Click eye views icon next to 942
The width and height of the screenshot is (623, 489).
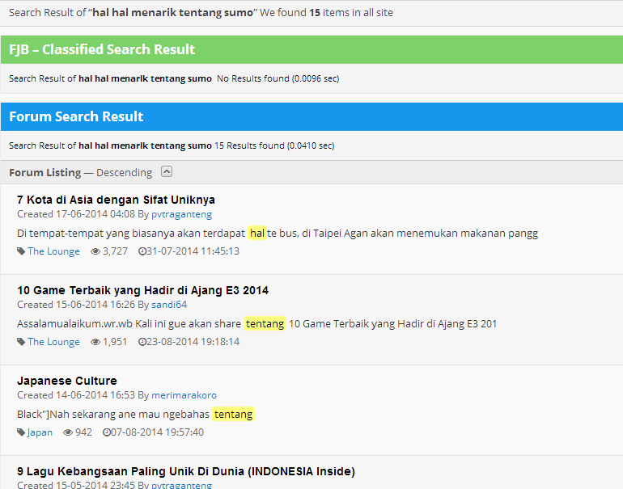click(68, 432)
